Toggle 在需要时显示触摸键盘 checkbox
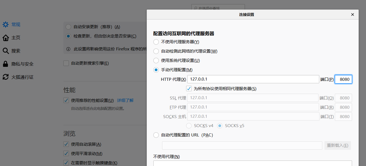366x166 pixels. [66, 163]
